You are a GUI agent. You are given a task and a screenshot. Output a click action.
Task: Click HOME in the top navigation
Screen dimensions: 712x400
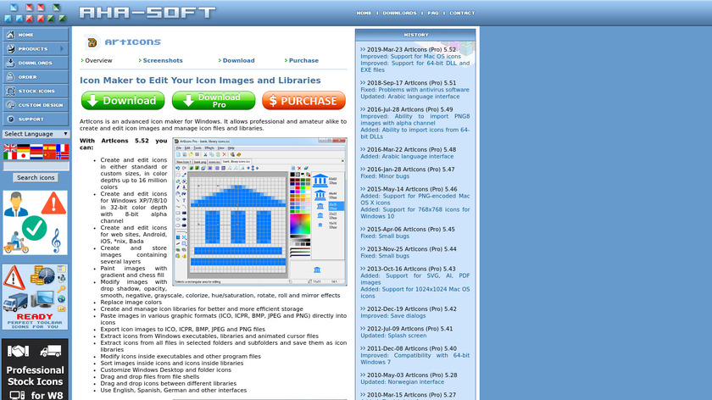pyautogui.click(x=364, y=14)
